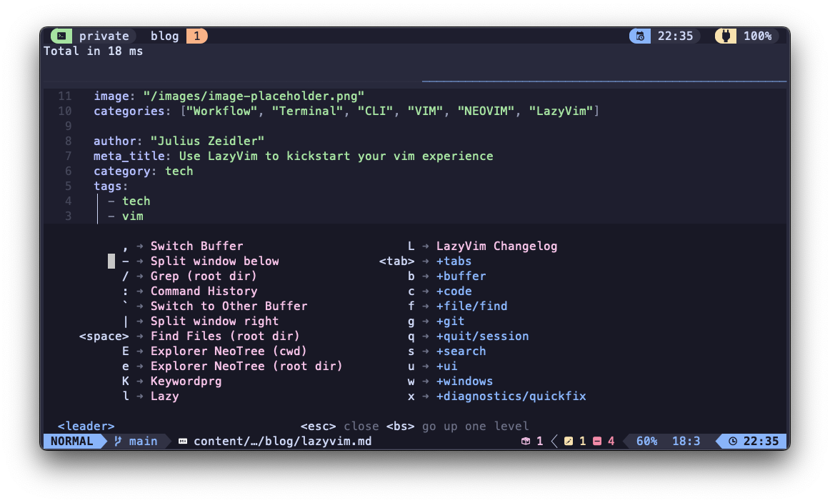The image size is (830, 503).
Task: Click the block cursor beside Split window below
Action: (111, 261)
